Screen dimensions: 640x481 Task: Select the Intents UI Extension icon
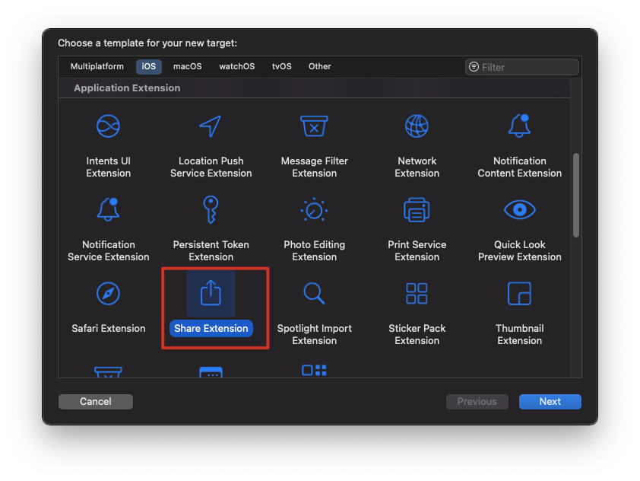[108, 126]
